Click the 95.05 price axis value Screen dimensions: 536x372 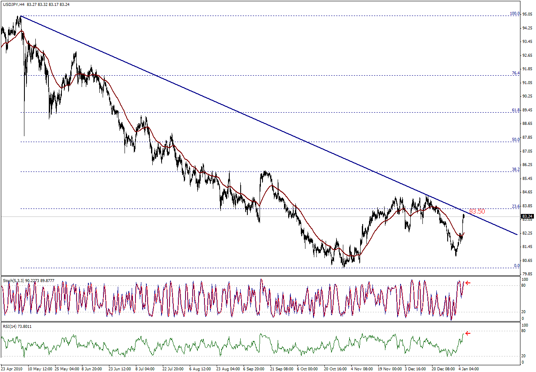[528, 14]
